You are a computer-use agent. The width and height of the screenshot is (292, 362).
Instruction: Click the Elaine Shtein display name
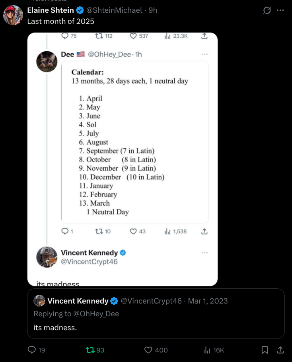(x=51, y=10)
